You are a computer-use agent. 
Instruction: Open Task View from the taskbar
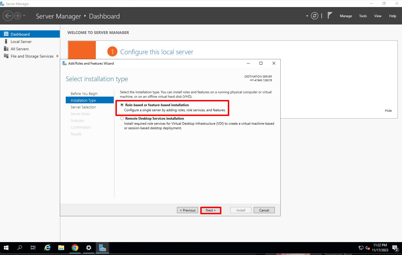tap(33, 248)
